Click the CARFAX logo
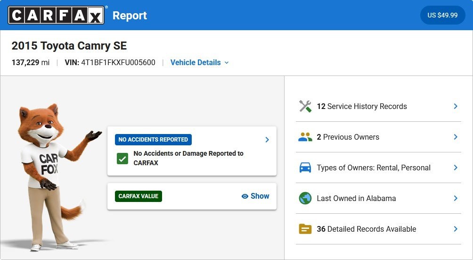 (x=56, y=15)
